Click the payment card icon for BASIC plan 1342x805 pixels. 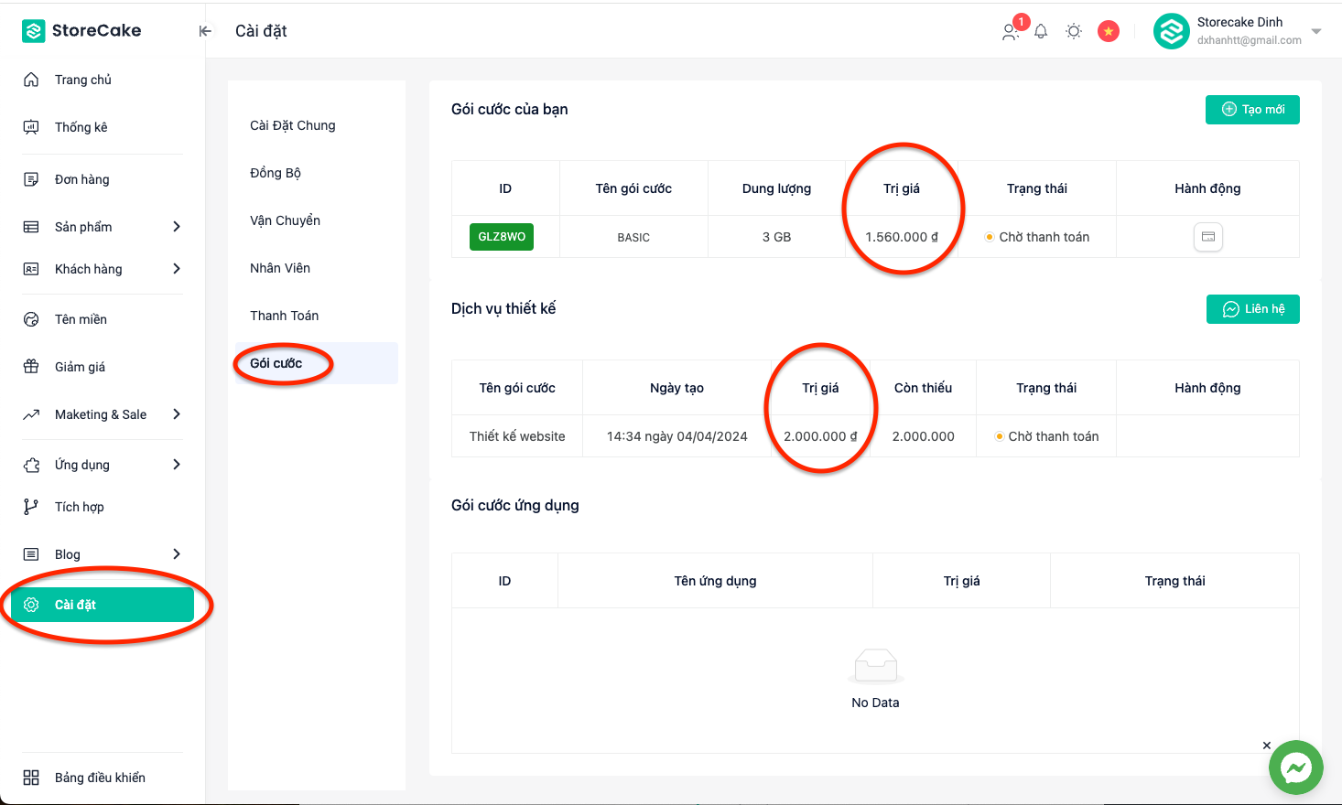[x=1207, y=237]
